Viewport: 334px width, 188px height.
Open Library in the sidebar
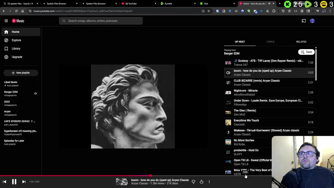tap(21, 49)
